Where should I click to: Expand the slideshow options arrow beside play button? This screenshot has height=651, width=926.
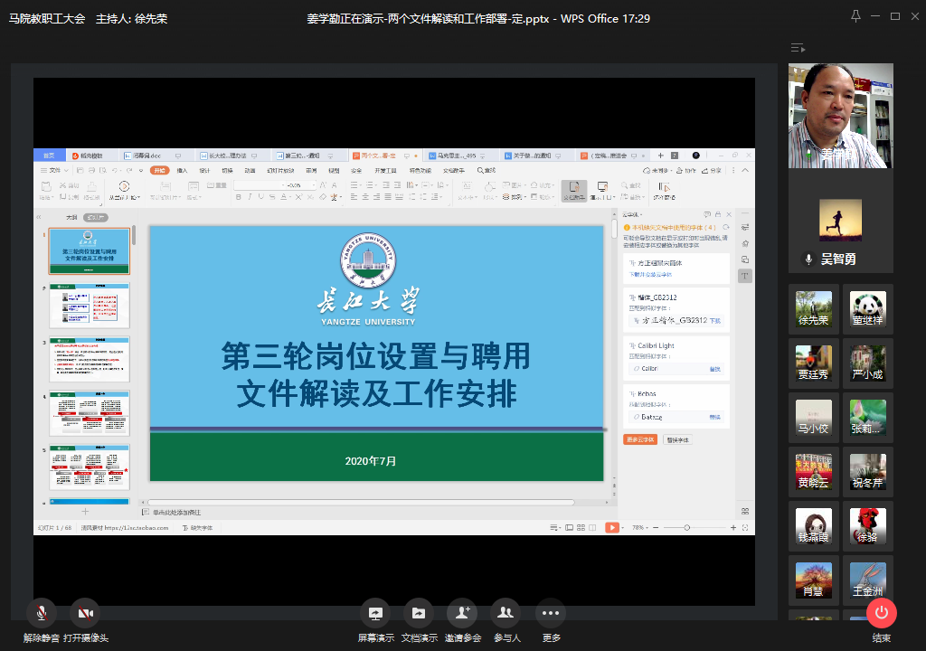coord(623,526)
